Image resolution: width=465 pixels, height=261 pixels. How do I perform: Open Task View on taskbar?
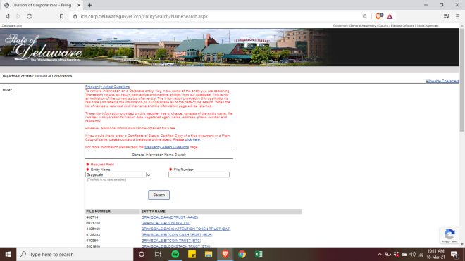pos(158,255)
